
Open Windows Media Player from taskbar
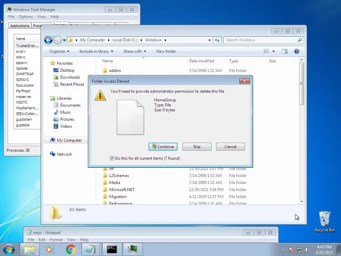(50, 249)
